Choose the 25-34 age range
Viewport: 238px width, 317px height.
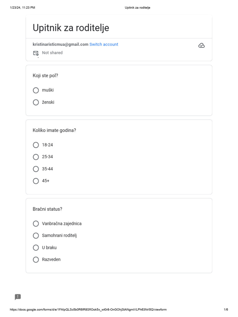[36, 157]
